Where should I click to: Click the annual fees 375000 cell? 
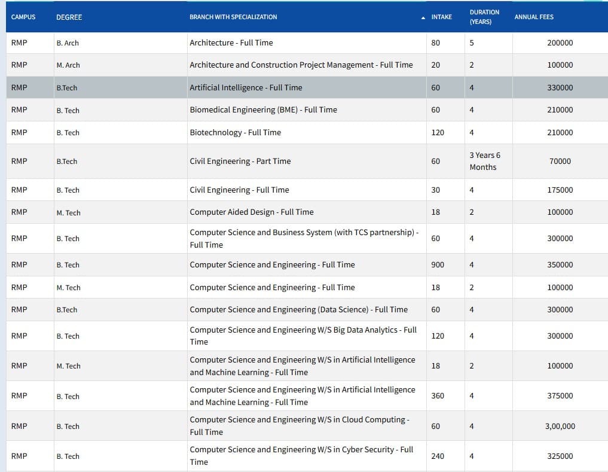click(x=560, y=395)
